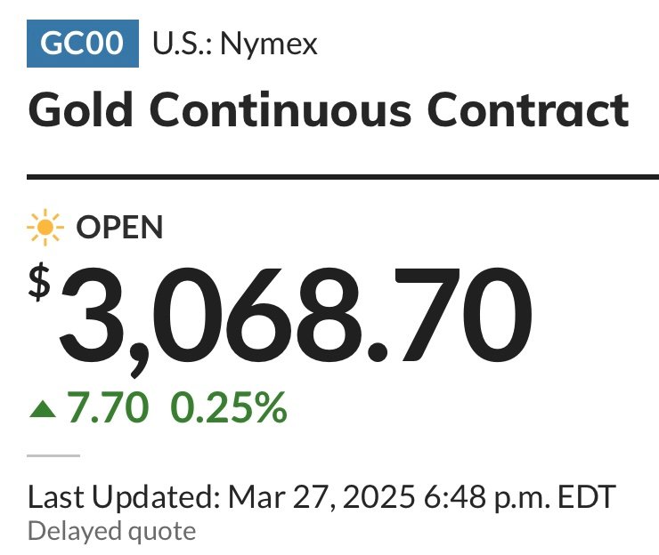659x555 pixels.
Task: Click the $3,068.70 price figure
Action: 280,318
